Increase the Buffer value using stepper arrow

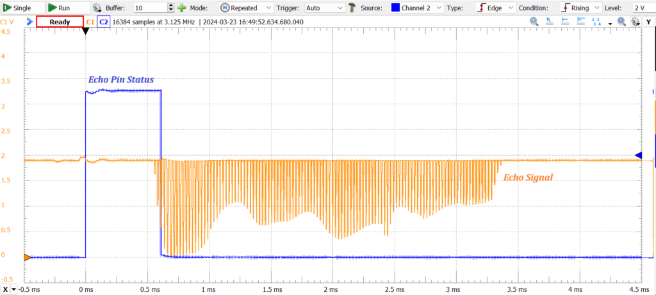pos(170,6)
